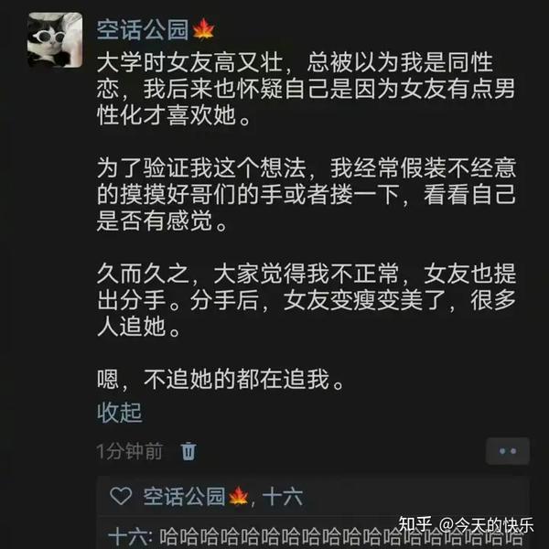Delete the post using the trash icon

[x=188, y=451]
